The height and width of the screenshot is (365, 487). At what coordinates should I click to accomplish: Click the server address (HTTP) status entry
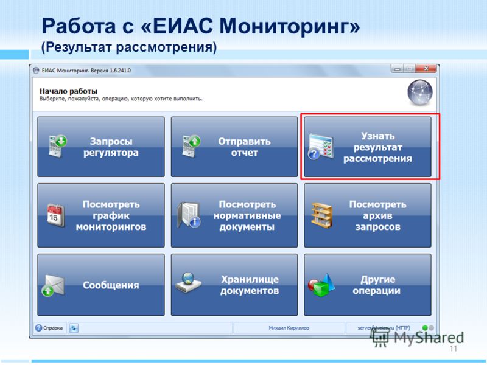tap(384, 328)
